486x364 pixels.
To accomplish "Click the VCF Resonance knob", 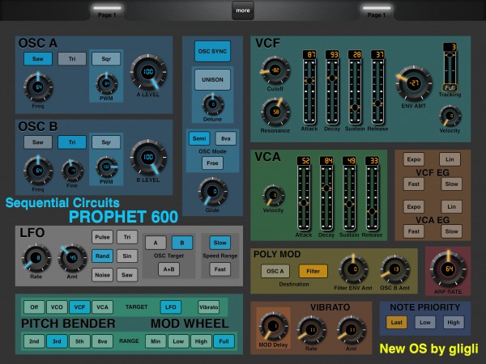I will pyautogui.click(x=275, y=112).
